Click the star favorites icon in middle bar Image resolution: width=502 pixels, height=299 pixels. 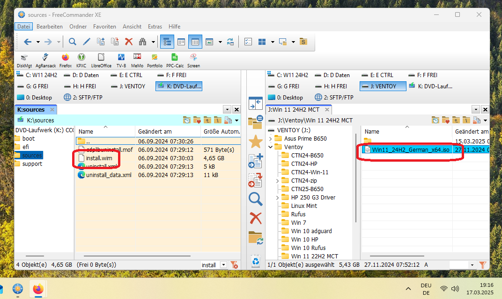click(256, 142)
